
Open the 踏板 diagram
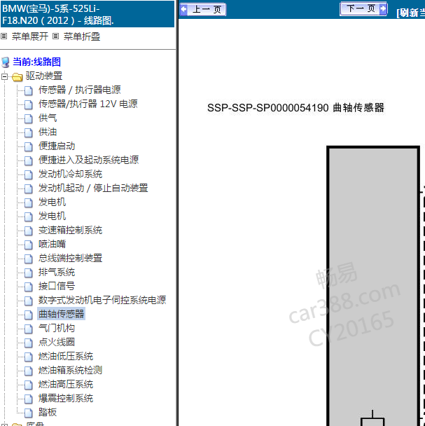(48, 412)
